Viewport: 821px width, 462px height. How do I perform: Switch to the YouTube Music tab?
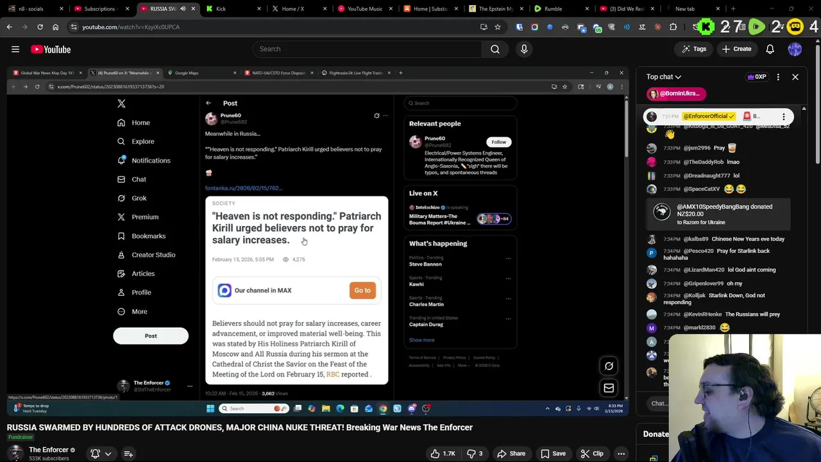364,9
